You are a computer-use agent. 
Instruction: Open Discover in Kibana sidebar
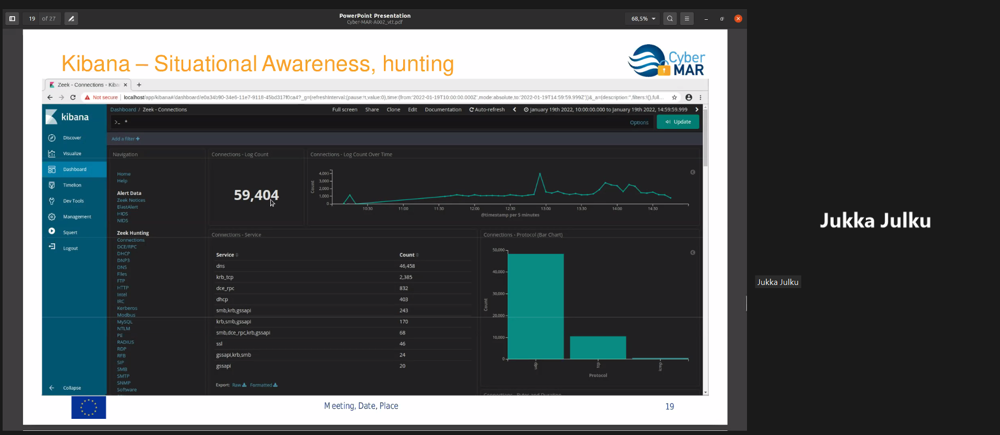point(72,138)
